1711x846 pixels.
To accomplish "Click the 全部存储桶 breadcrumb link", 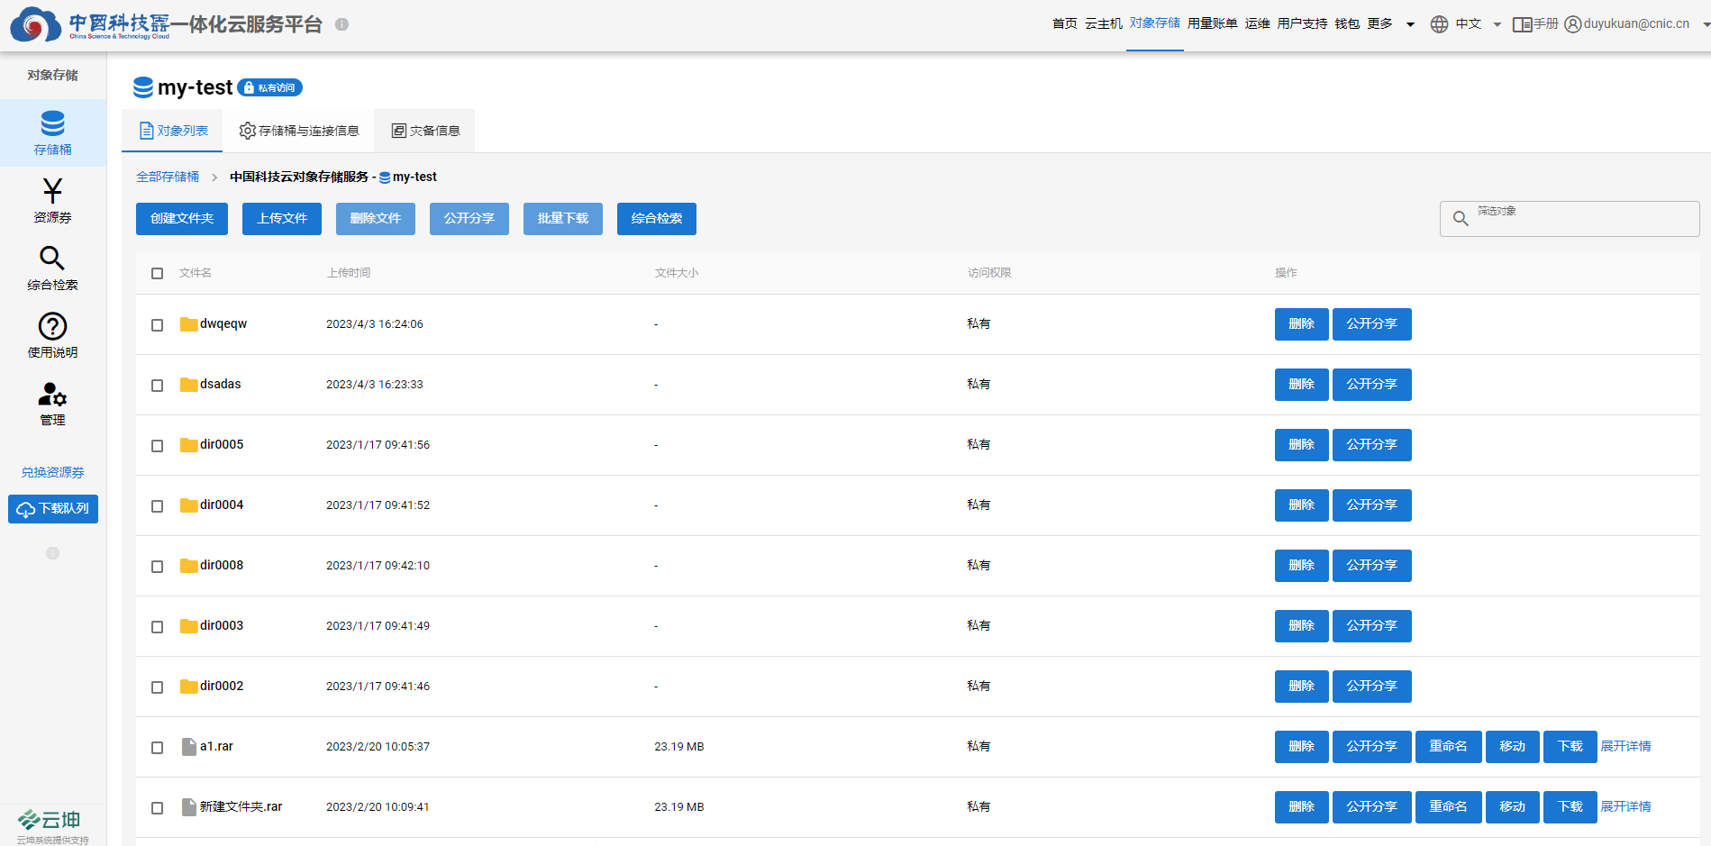I will (x=168, y=177).
